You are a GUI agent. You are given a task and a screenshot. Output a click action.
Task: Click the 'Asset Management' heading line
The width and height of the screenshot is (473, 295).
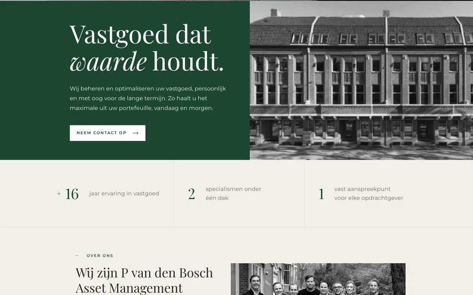pyautogui.click(x=129, y=288)
